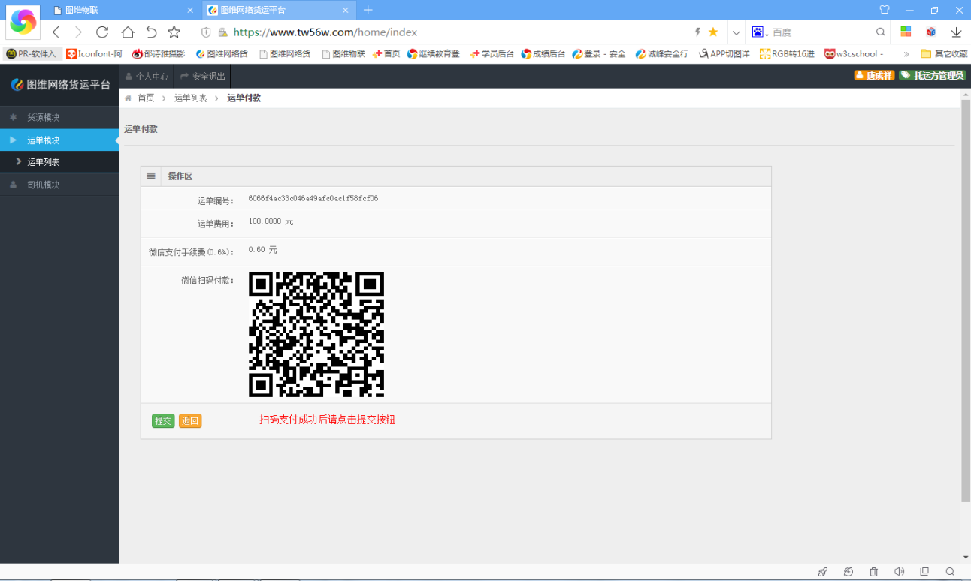Image resolution: width=971 pixels, height=581 pixels.
Task: Open the colorful apps grid icon
Action: click(x=906, y=32)
